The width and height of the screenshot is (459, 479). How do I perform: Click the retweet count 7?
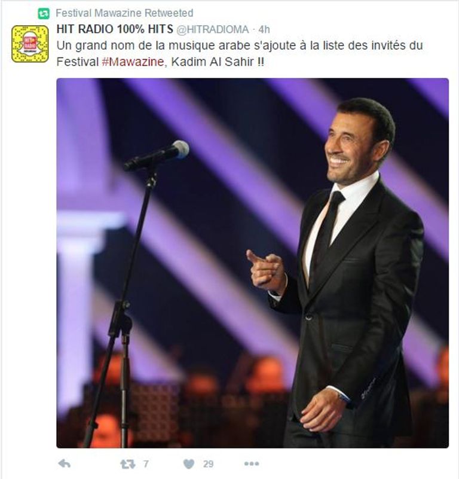(x=146, y=464)
